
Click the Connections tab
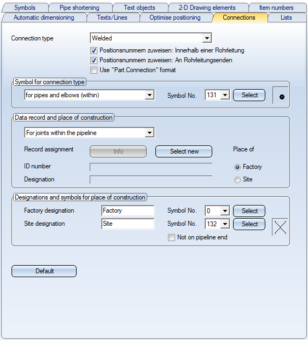click(239, 17)
